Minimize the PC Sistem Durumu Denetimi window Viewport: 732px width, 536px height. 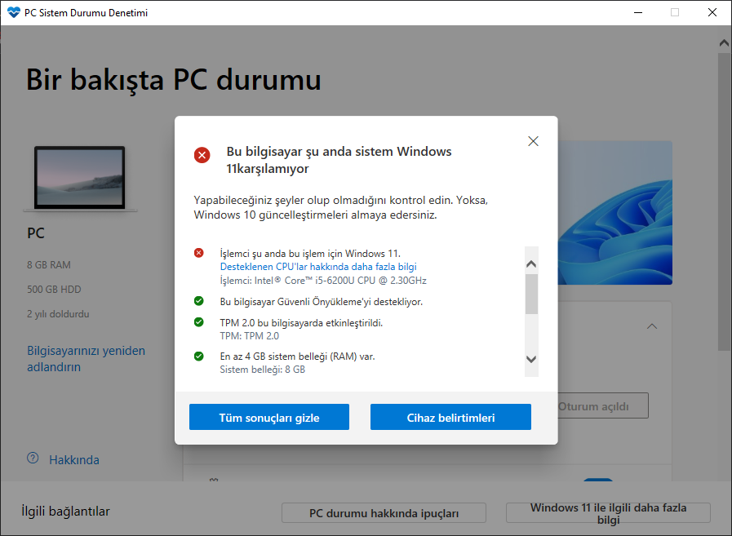click(638, 12)
